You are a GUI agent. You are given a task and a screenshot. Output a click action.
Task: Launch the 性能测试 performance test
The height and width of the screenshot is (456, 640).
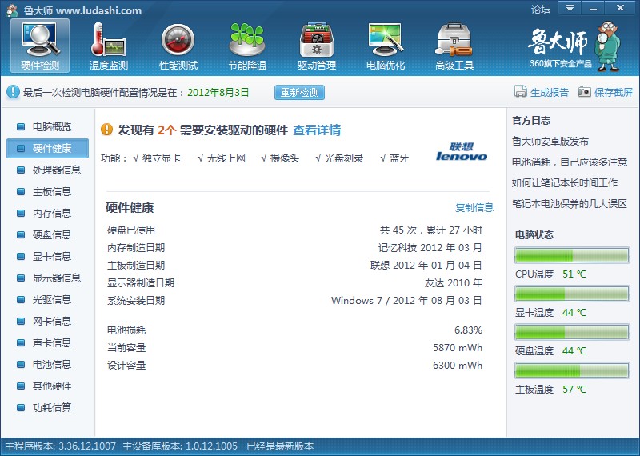click(178, 46)
